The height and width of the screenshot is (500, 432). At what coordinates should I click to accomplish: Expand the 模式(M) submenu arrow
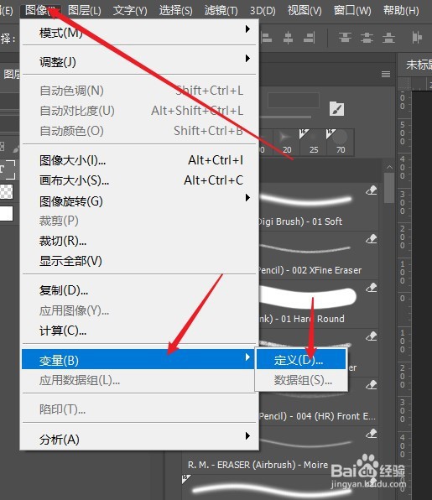point(247,29)
